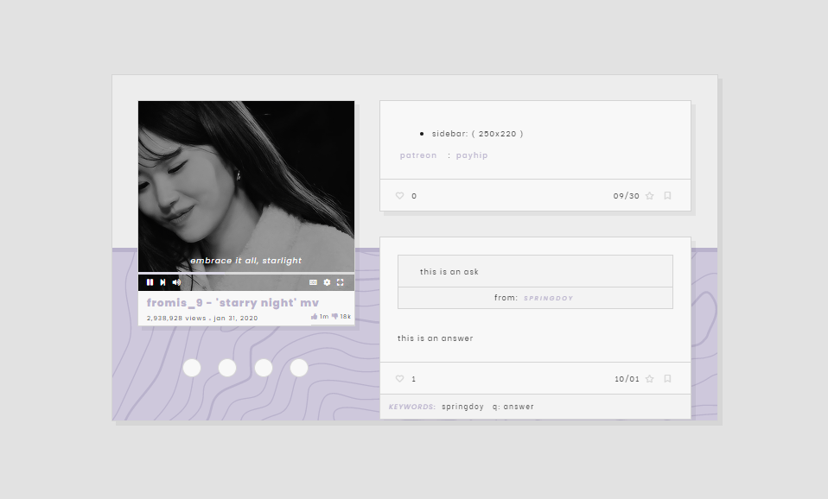Mute the video via the speaker icon
Image resolution: width=828 pixels, height=499 pixels.
[x=176, y=282]
